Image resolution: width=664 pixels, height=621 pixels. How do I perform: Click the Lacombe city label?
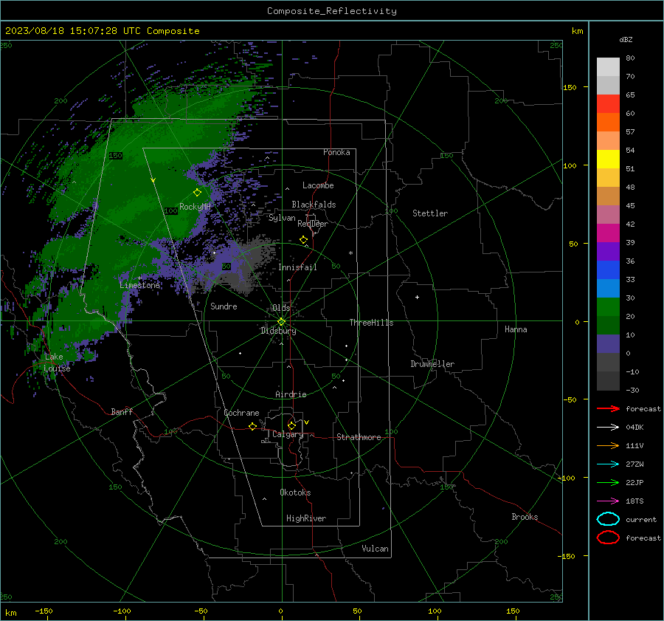[x=318, y=185]
